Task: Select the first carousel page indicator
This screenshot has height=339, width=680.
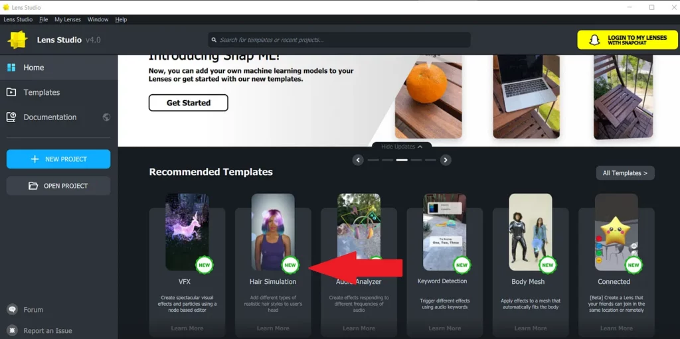Action: (373, 160)
